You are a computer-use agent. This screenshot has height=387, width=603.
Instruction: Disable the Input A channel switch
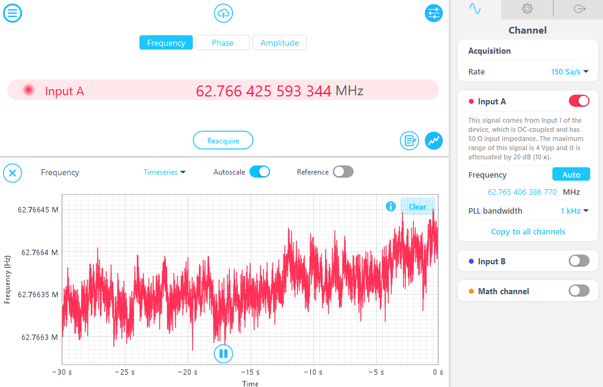(x=579, y=101)
